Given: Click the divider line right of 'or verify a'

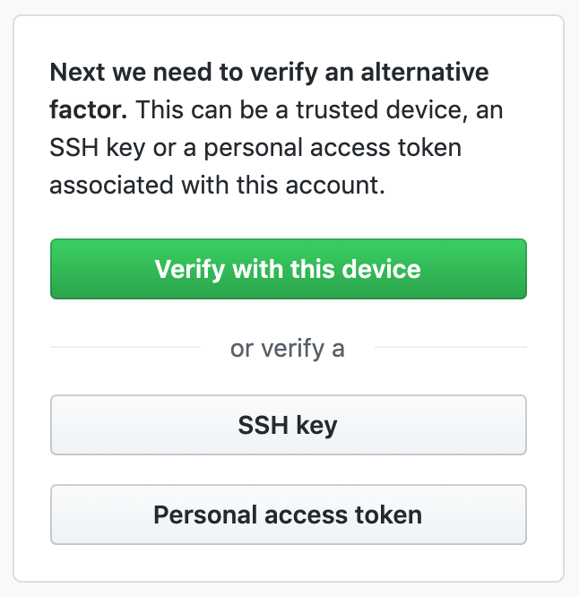Looking at the screenshot, I should [451, 347].
